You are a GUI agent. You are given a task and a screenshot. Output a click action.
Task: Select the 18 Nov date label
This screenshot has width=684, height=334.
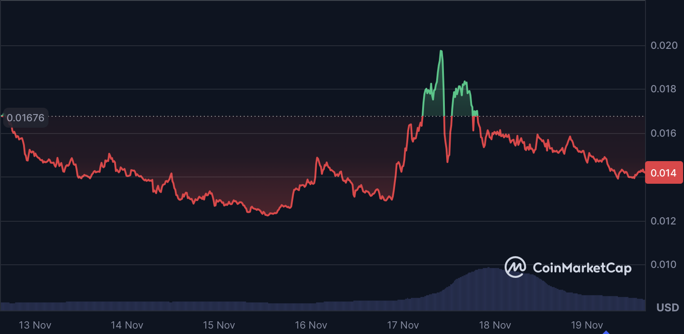click(495, 325)
